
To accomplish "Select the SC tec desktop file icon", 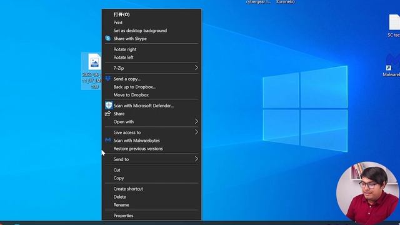I will (x=394, y=26).
